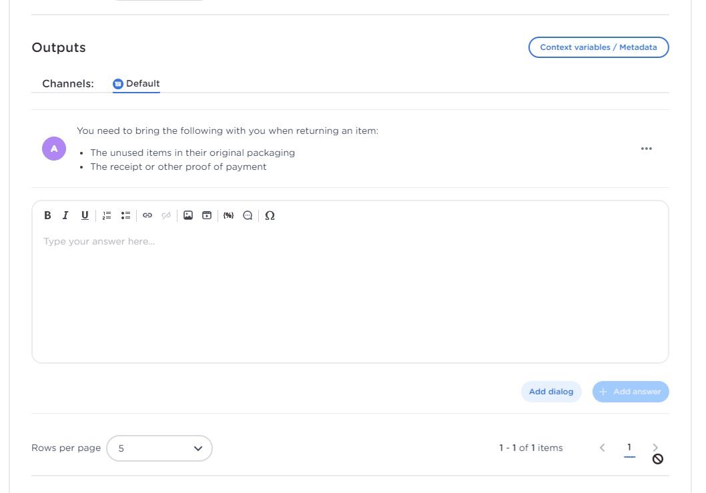Insert an image into the answer

click(x=188, y=215)
